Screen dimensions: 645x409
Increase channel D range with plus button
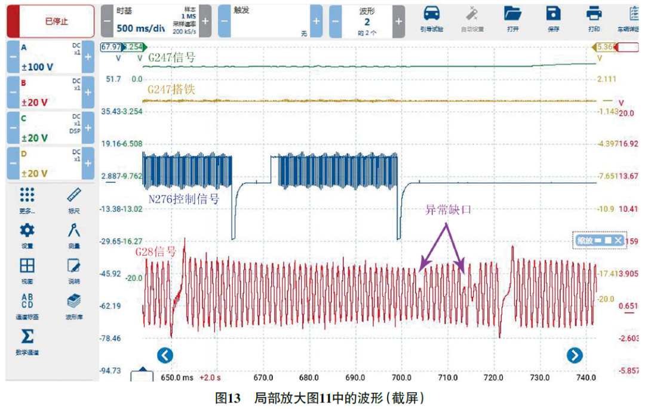point(88,163)
